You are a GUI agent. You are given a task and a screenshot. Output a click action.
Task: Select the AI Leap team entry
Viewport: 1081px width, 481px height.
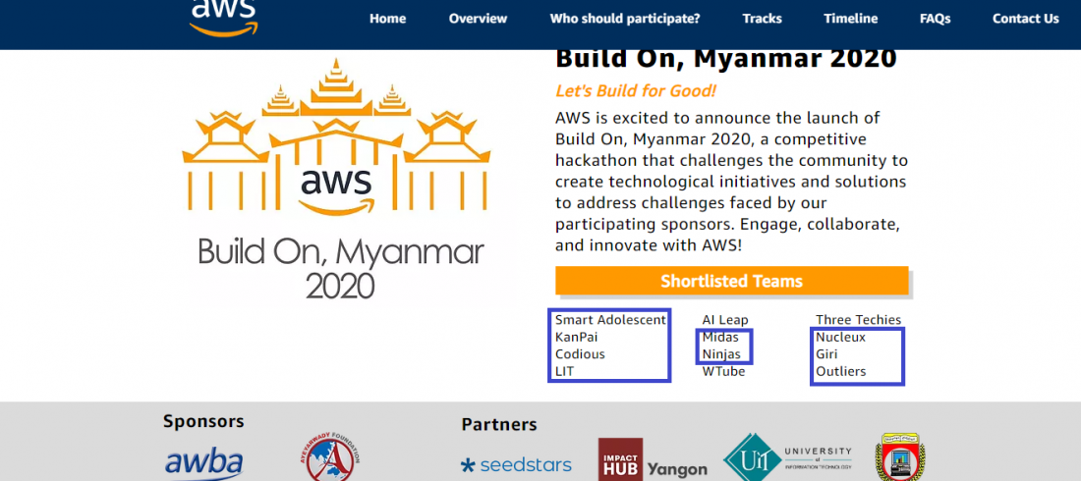[x=724, y=320]
